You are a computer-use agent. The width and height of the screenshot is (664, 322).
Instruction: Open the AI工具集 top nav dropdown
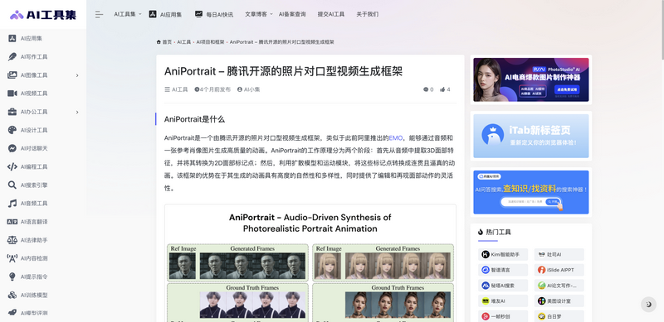pos(128,14)
